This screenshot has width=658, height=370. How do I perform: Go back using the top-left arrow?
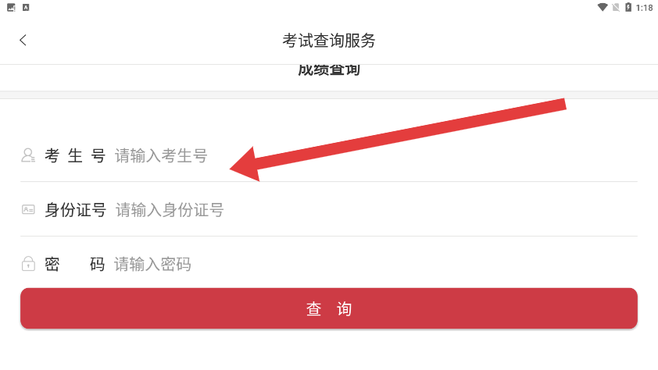(23, 41)
